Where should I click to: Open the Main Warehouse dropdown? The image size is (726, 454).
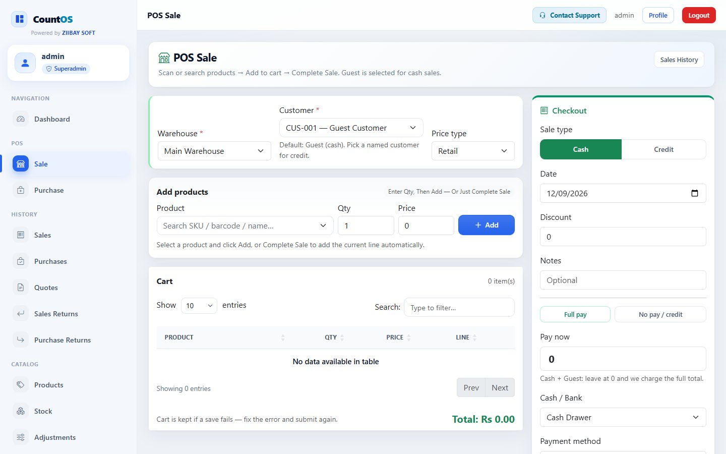coord(214,151)
